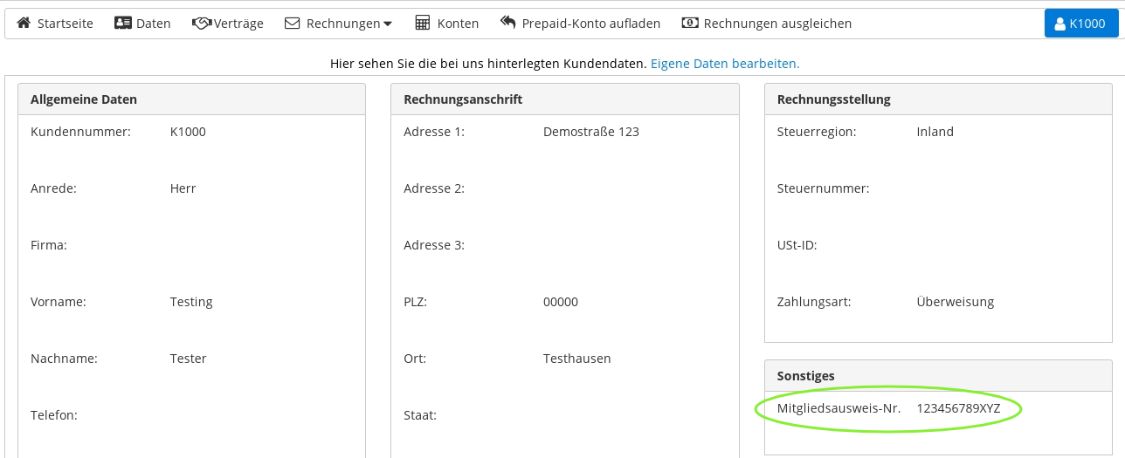Click the Sonstiges panel header
Viewport: 1125px width, 458px height.
(x=805, y=376)
